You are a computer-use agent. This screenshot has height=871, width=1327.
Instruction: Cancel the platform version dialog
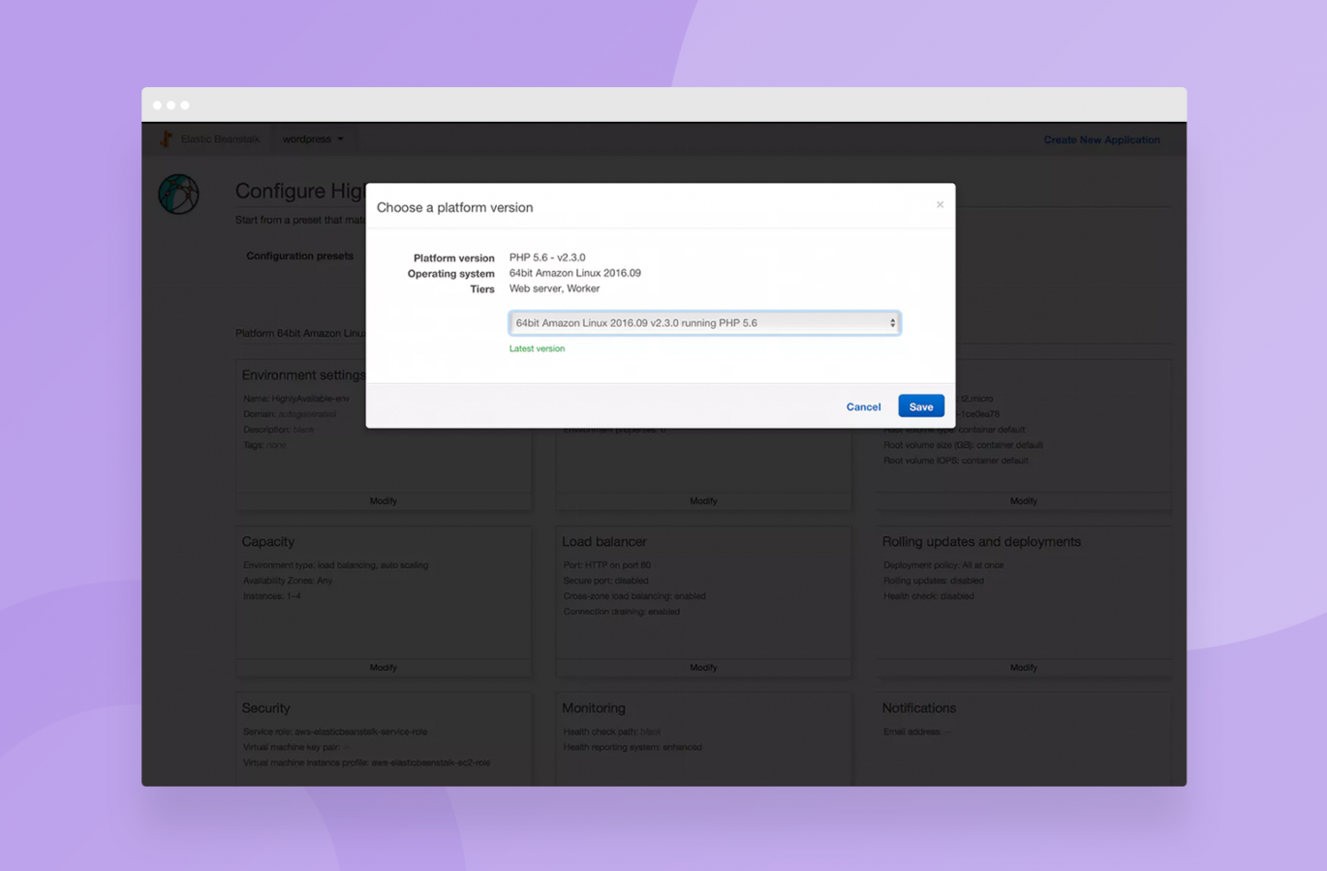point(863,406)
